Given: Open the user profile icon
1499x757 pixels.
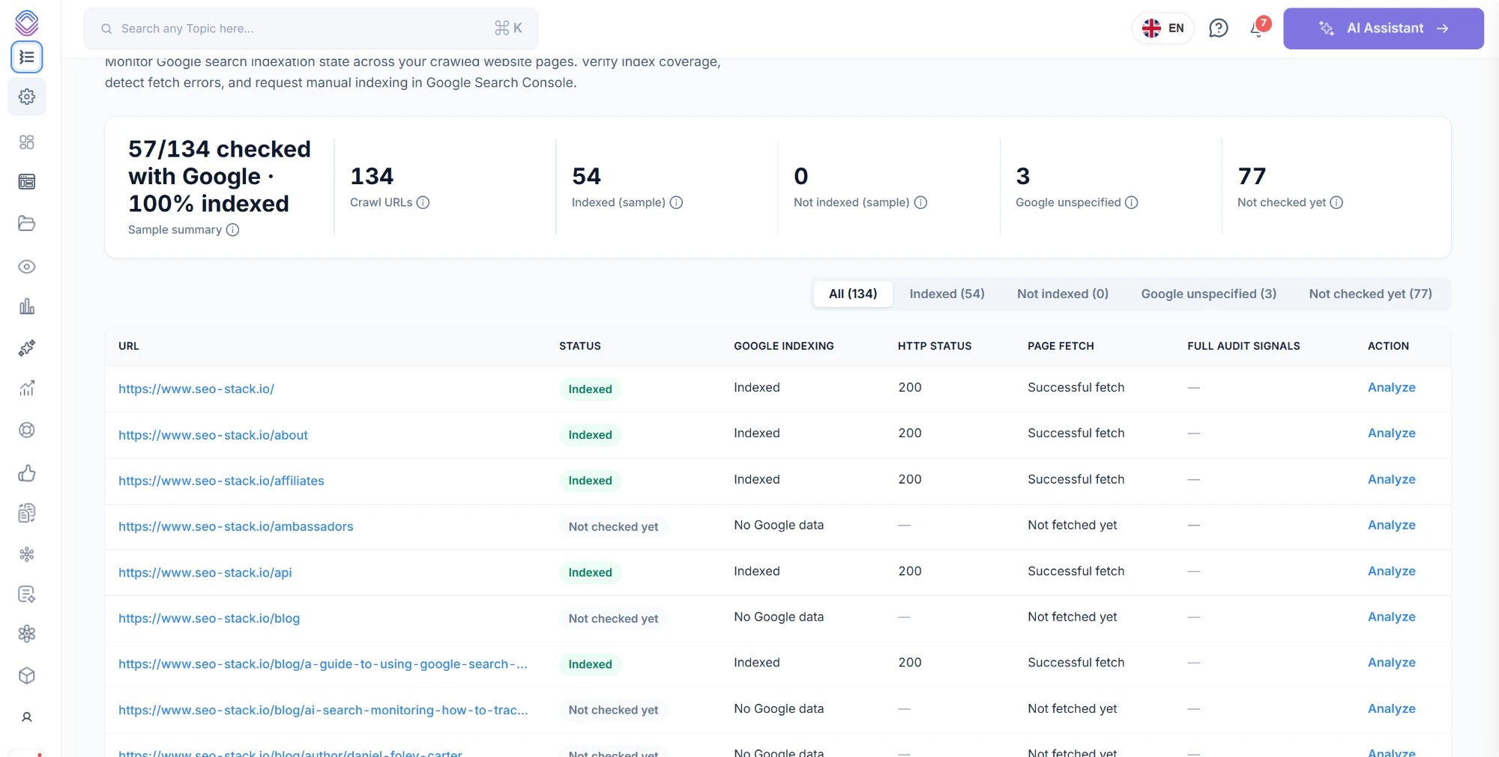Looking at the screenshot, I should tap(27, 717).
